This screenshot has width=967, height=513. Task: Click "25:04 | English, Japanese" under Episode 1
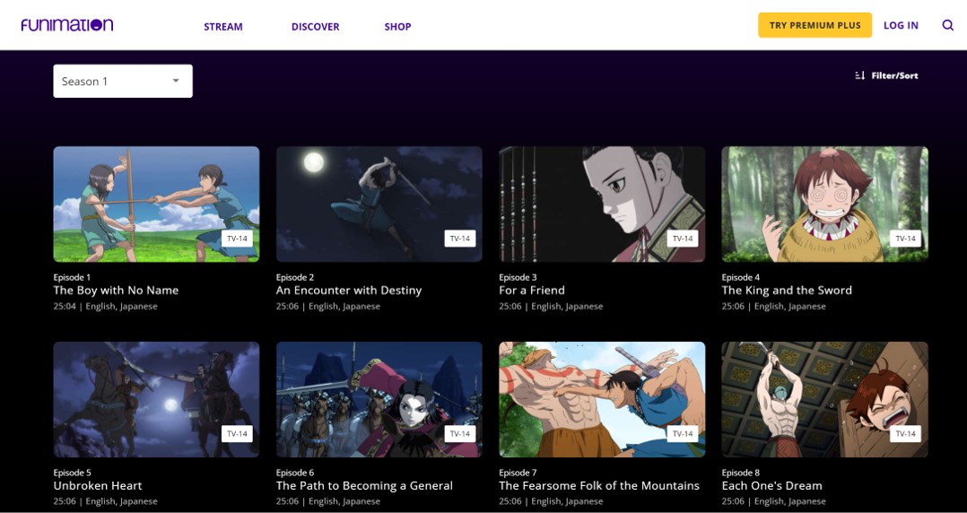[x=106, y=307]
